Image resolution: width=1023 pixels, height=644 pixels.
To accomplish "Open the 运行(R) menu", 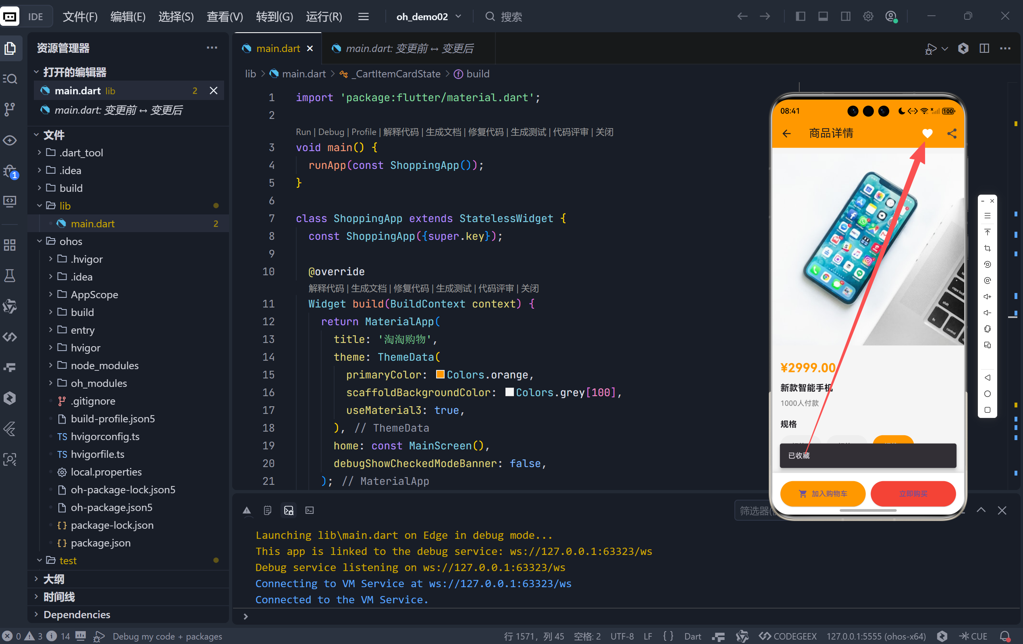I will 324,17.
